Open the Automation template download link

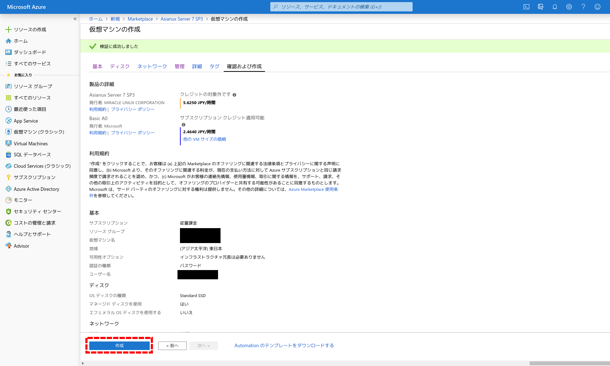click(284, 345)
